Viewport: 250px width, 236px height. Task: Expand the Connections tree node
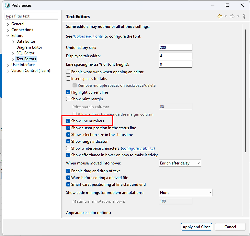click(8, 30)
